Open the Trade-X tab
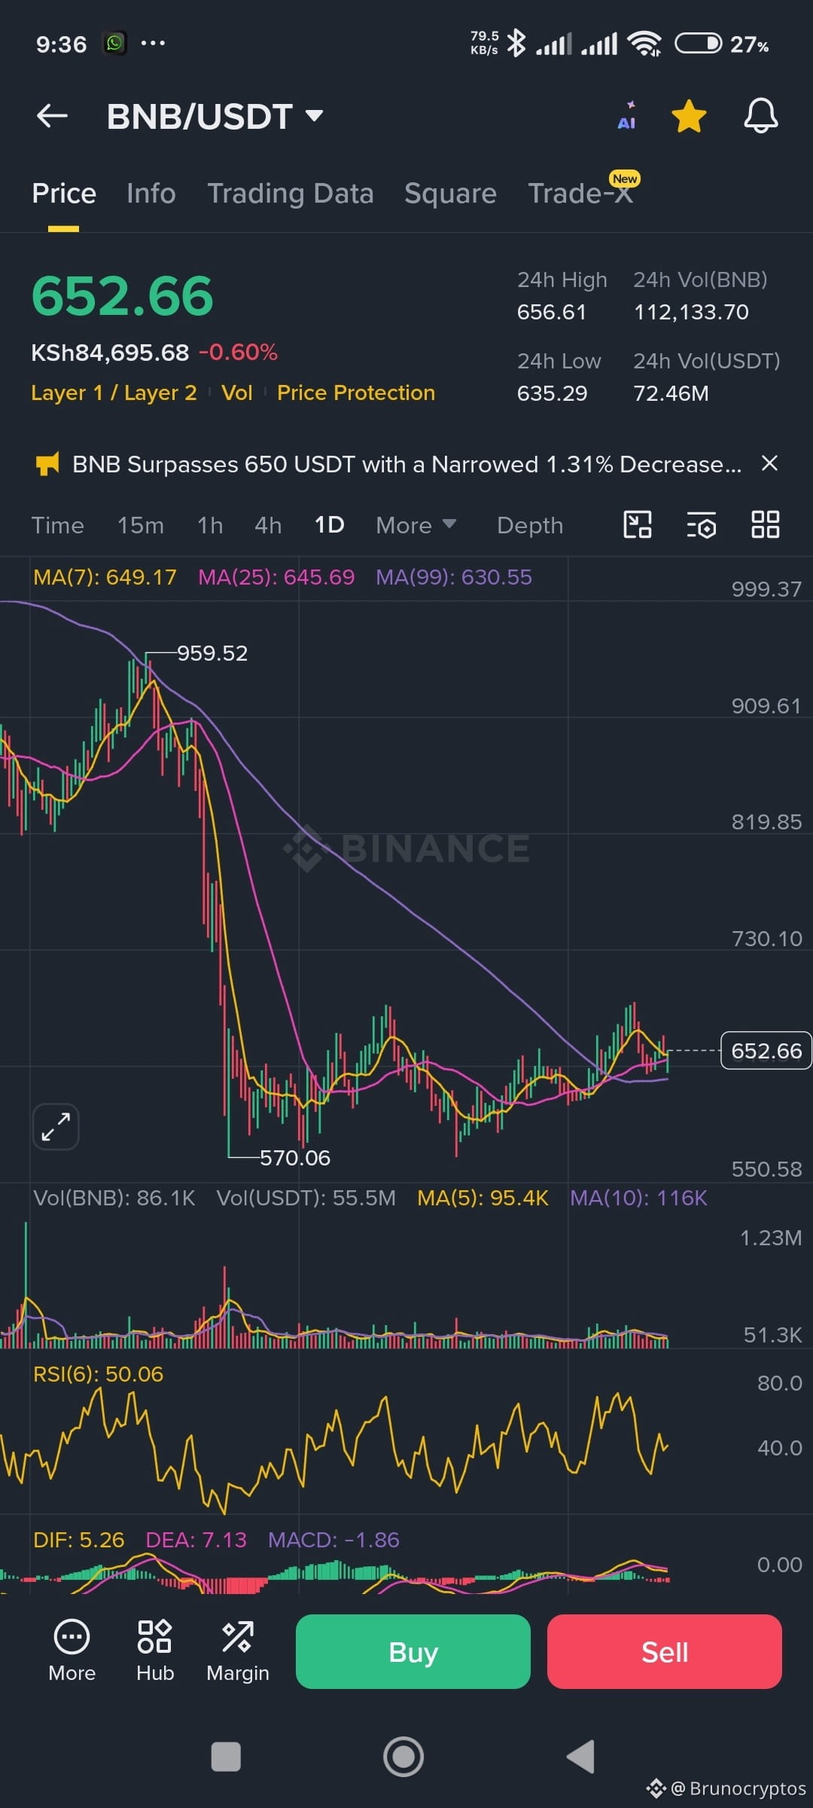Viewport: 813px width, 1808px height. click(x=580, y=194)
